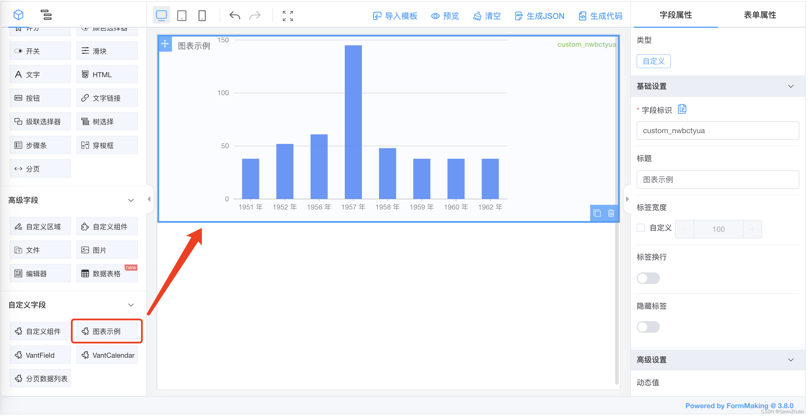Collapse the left panel arrow

(149, 199)
